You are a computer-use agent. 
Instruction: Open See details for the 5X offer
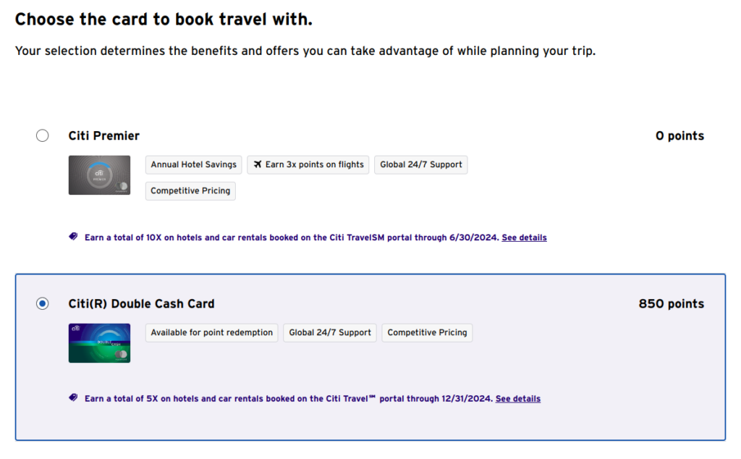[517, 398]
